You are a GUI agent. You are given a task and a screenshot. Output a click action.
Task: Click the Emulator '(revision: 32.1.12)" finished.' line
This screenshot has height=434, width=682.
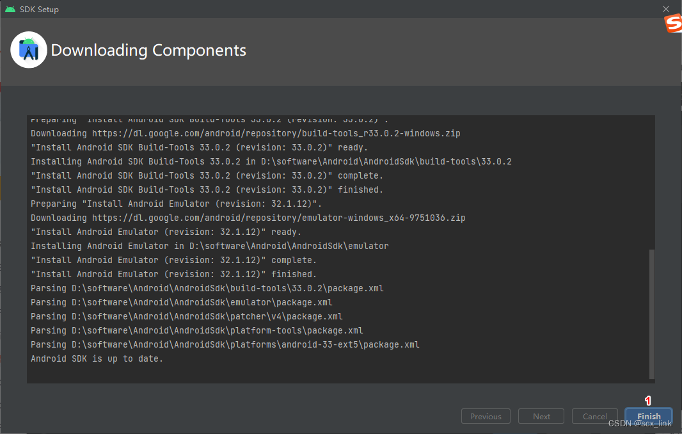[x=173, y=274]
